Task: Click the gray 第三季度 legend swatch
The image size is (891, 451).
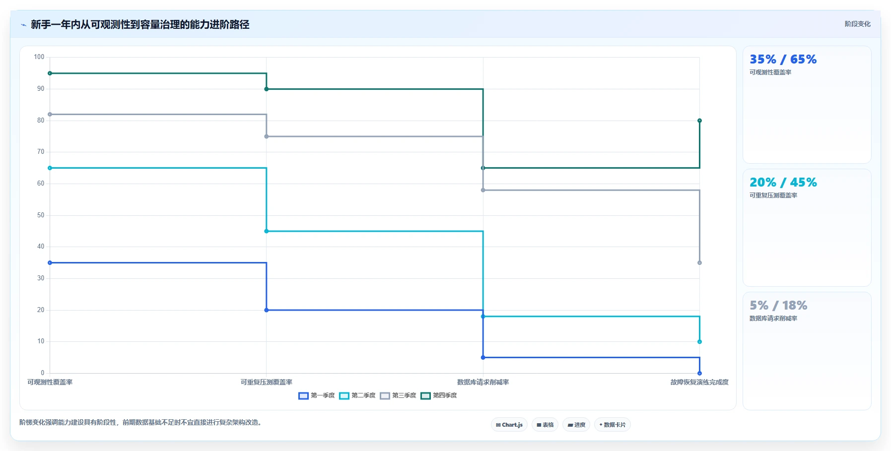Action: click(x=385, y=396)
